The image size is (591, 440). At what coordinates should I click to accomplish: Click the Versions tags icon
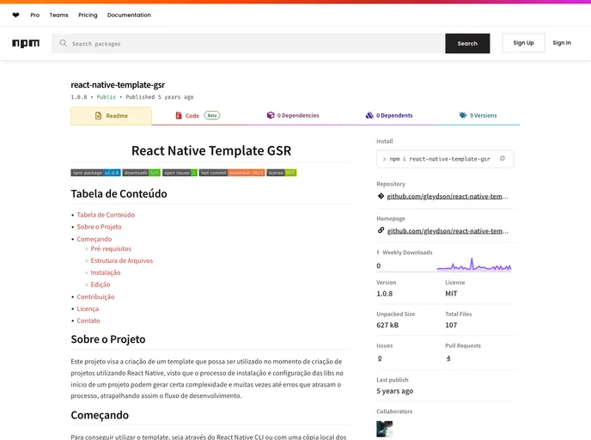click(463, 115)
